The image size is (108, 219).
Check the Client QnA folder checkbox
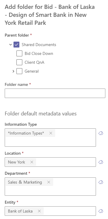[19, 62]
